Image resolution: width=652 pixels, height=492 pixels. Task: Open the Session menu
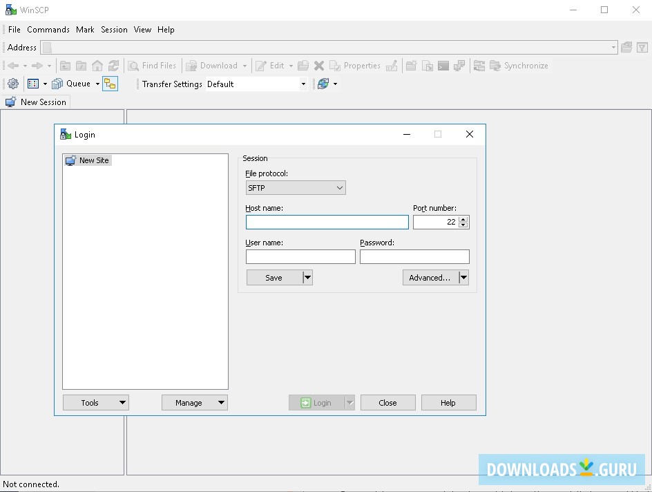click(x=114, y=30)
